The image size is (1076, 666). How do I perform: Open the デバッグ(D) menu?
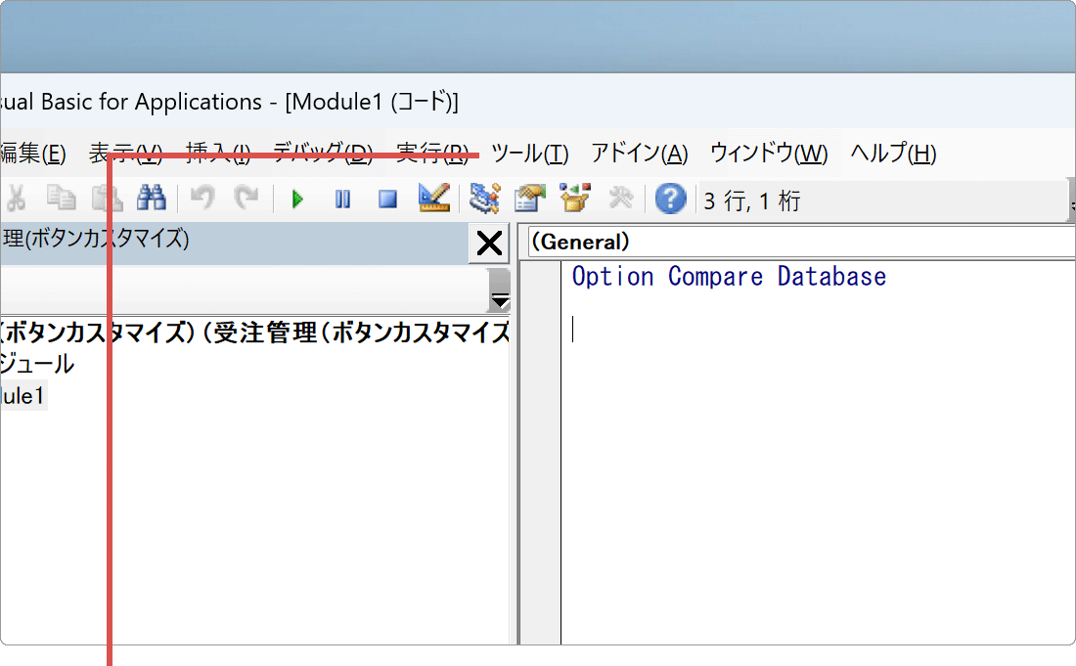pyautogui.click(x=337, y=153)
